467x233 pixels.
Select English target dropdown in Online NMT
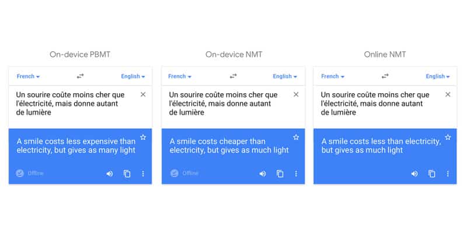[438, 76]
